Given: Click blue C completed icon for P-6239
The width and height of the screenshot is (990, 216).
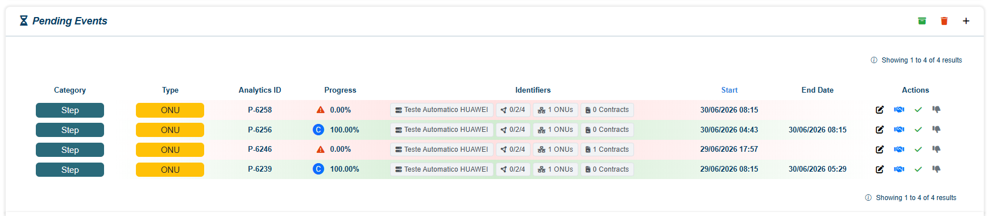Looking at the screenshot, I should click(318, 169).
